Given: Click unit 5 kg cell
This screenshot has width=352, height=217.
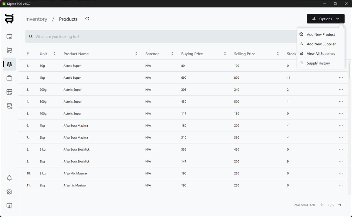Looking at the screenshot, I should (43, 149).
